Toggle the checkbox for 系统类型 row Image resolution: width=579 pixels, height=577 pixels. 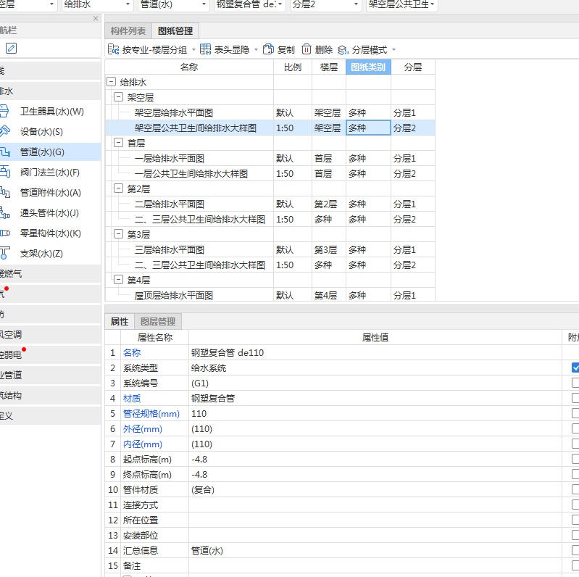point(575,368)
